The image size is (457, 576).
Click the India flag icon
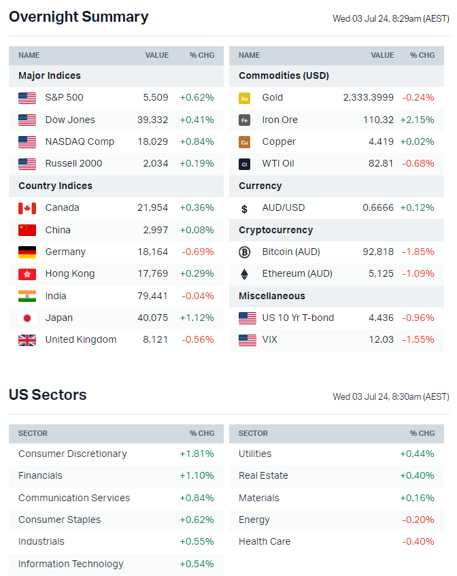tap(27, 297)
